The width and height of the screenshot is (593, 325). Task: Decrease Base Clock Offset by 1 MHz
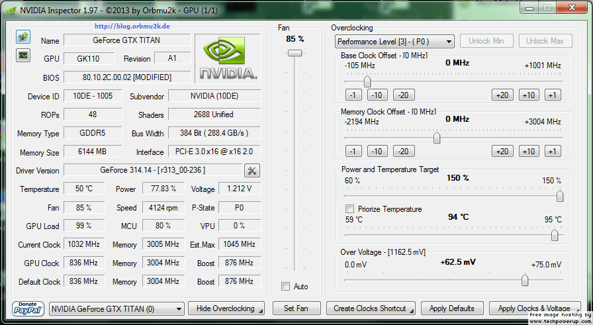[353, 95]
